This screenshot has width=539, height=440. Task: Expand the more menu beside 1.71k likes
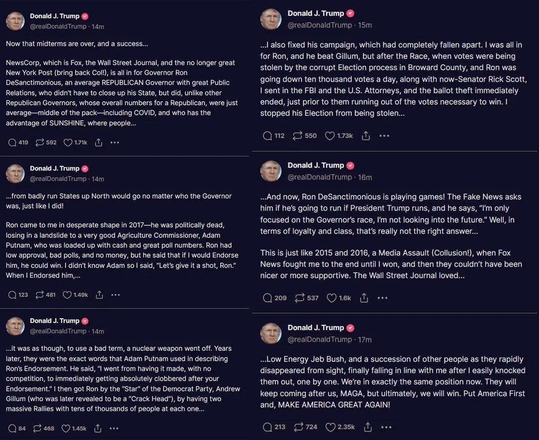(114, 142)
